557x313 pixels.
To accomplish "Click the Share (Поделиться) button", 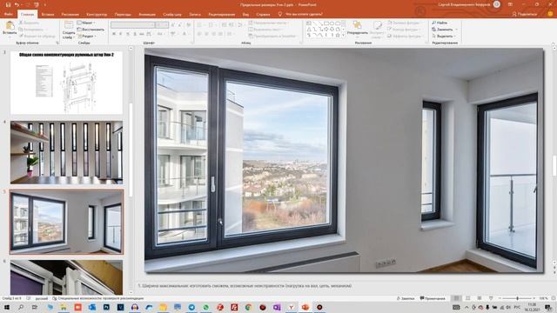I will pos(525,14).
